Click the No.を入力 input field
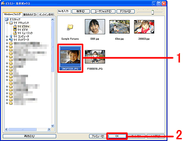183x141 pixels. (x=64, y=11)
